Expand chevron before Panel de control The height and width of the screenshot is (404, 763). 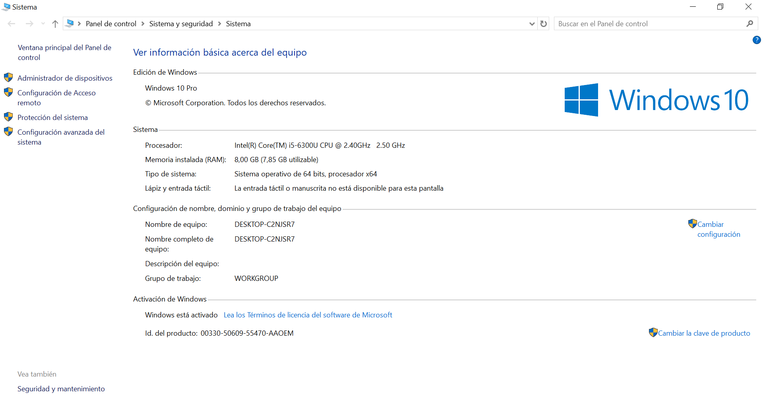(x=79, y=24)
